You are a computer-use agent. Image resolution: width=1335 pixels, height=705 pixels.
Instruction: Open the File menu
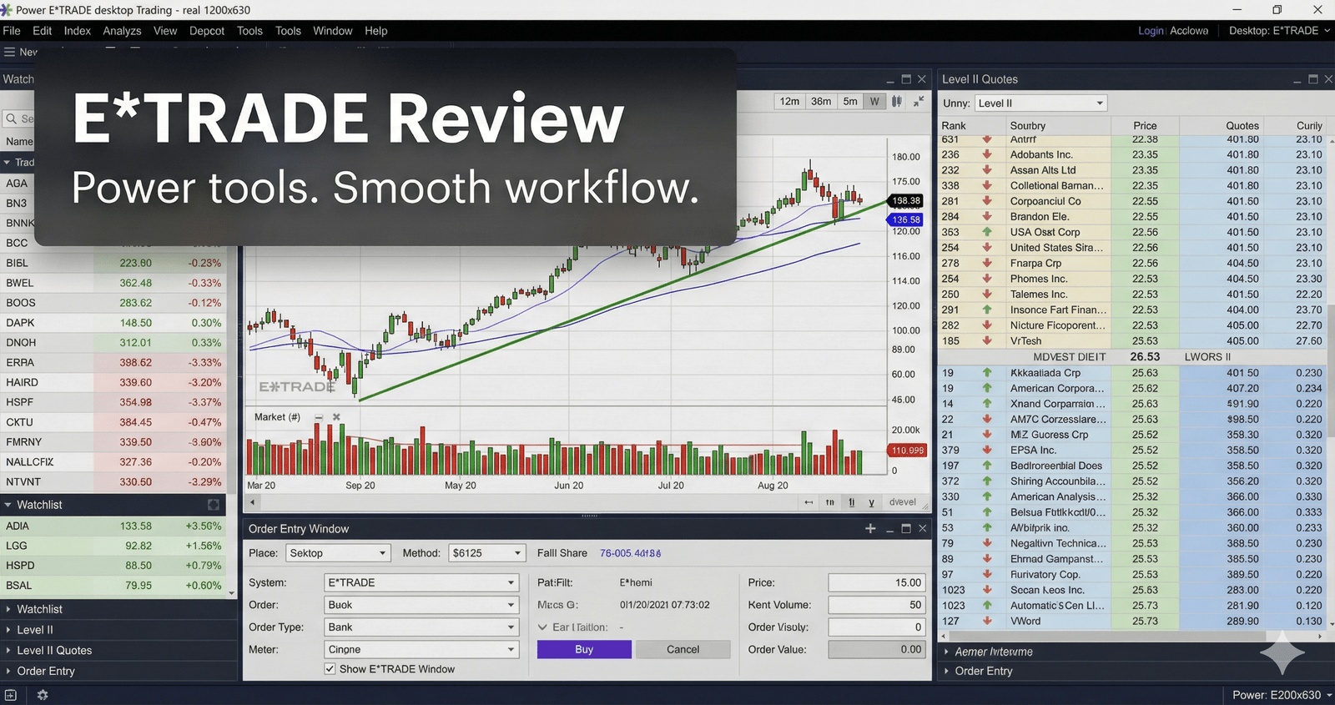[12, 31]
